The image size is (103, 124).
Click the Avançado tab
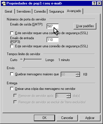pos(74,11)
